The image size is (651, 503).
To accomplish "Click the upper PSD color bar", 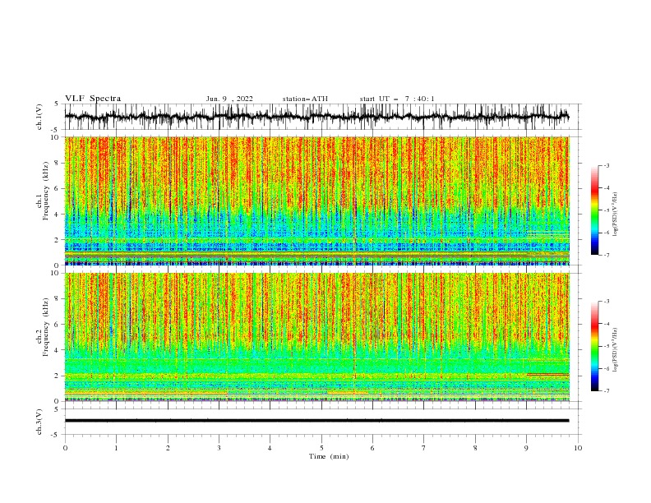I will coord(594,210).
